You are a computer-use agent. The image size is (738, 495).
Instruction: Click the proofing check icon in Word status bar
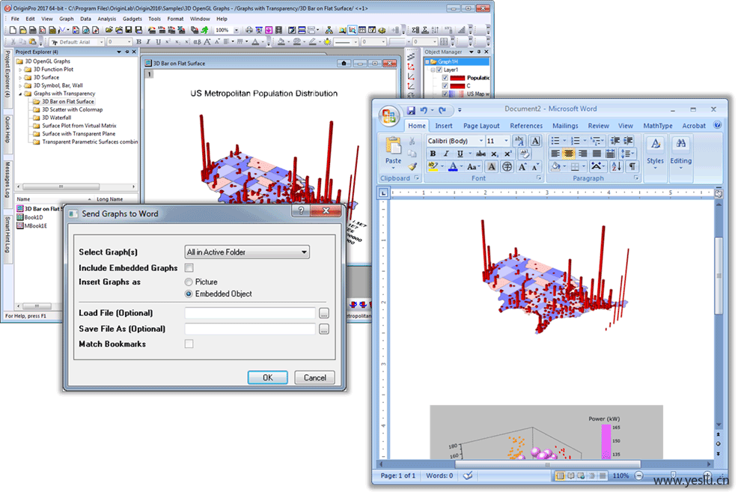[x=467, y=476]
